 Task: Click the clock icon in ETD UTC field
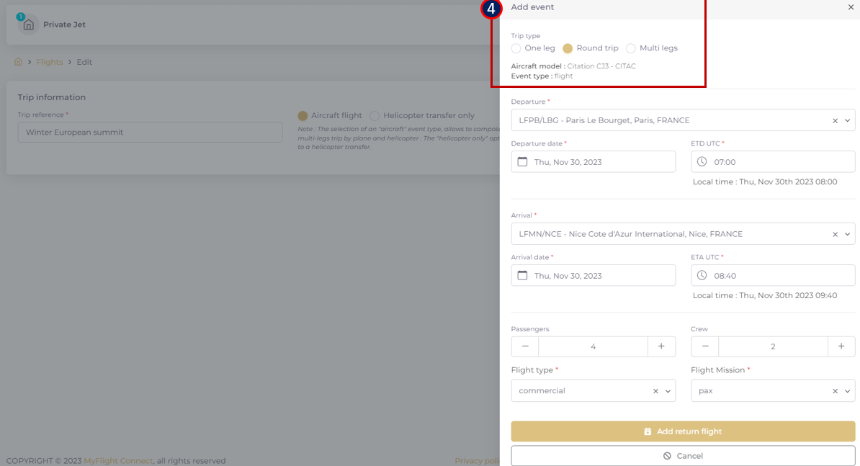pos(702,162)
